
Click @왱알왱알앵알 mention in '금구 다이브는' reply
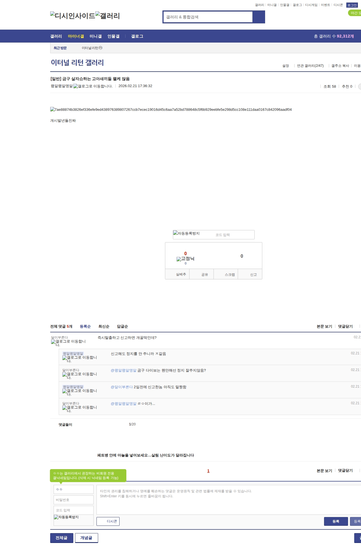click(124, 370)
